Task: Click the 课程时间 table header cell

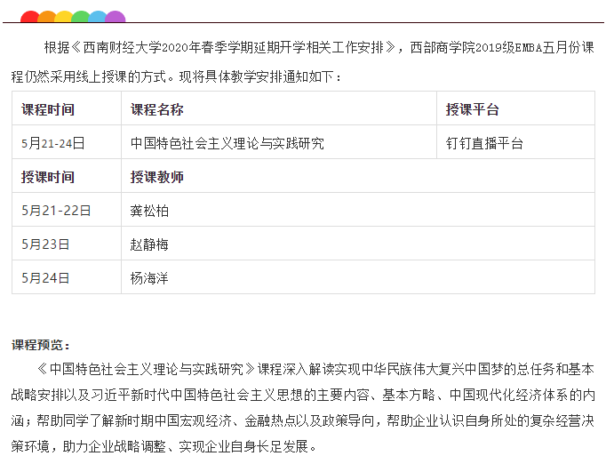Action: point(48,109)
